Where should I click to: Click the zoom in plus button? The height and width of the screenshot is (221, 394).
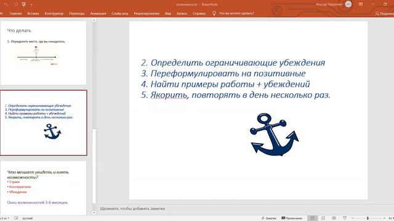384,219
